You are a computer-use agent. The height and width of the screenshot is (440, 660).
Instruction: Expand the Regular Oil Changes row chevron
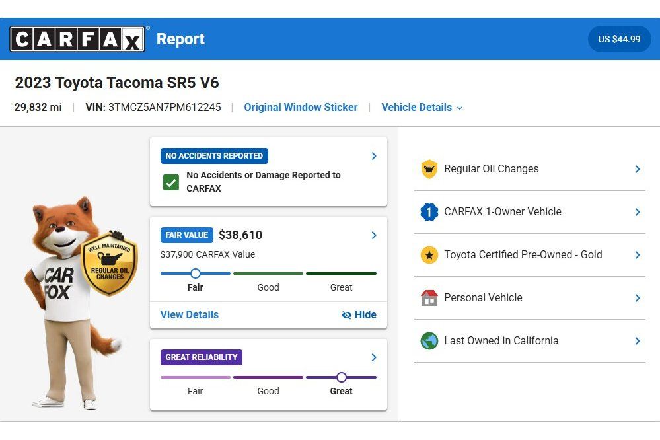click(x=638, y=169)
